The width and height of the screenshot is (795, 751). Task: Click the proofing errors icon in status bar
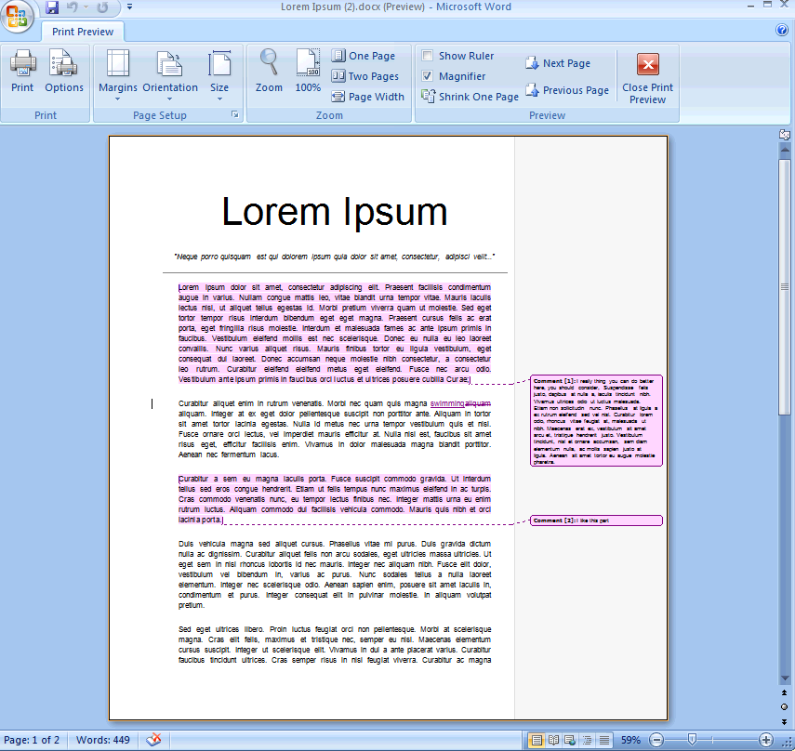click(154, 740)
